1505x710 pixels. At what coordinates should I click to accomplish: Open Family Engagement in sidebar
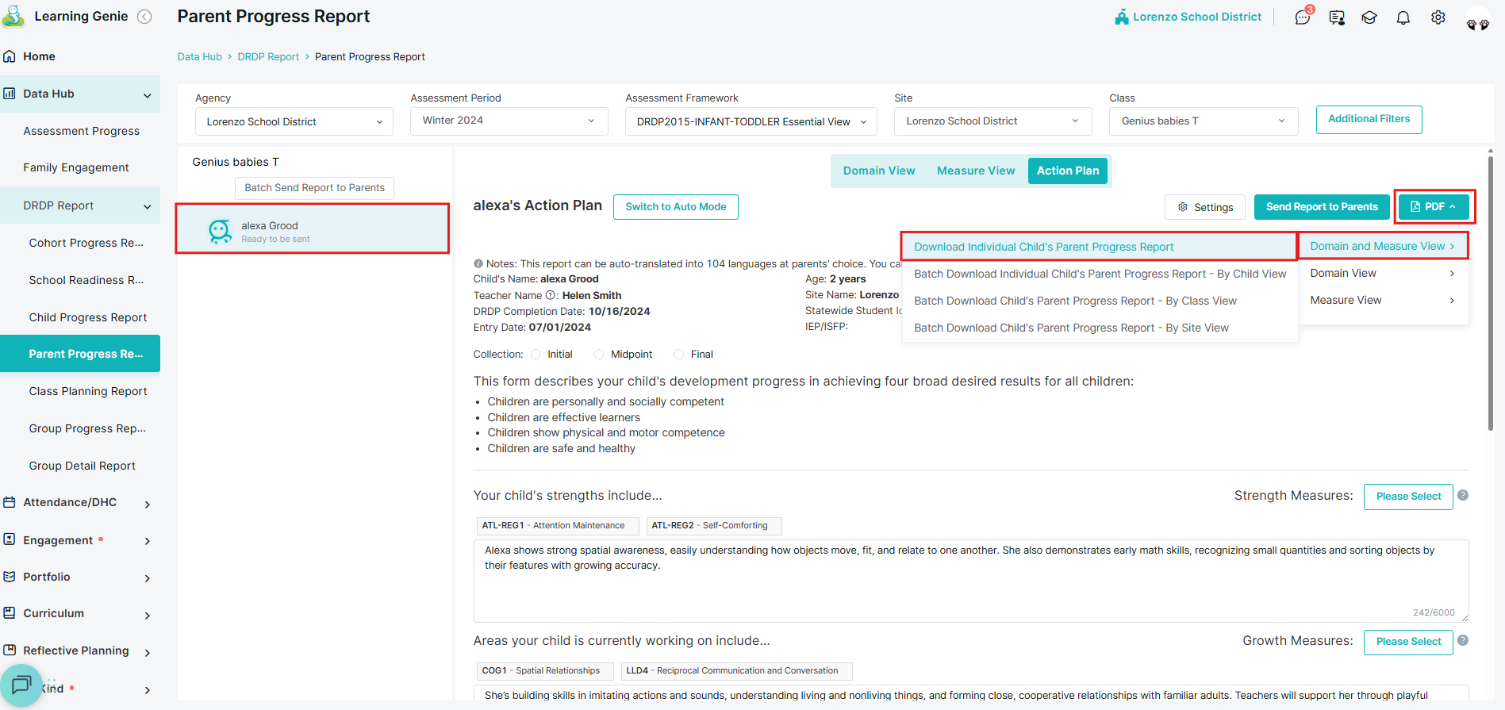point(76,167)
